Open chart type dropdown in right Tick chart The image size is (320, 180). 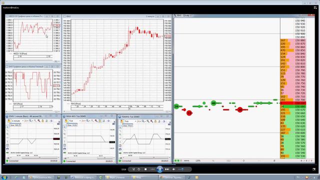point(139,121)
